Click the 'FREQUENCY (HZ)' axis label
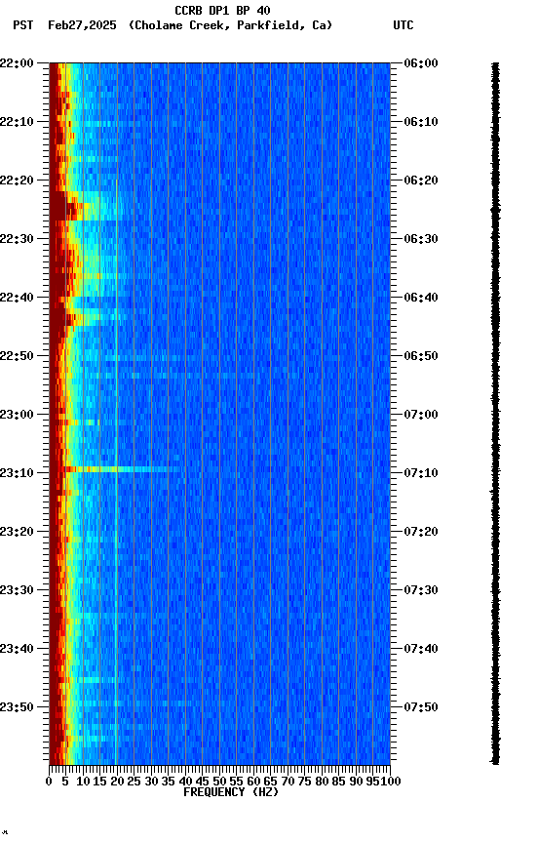538x843 pixels. [231, 792]
